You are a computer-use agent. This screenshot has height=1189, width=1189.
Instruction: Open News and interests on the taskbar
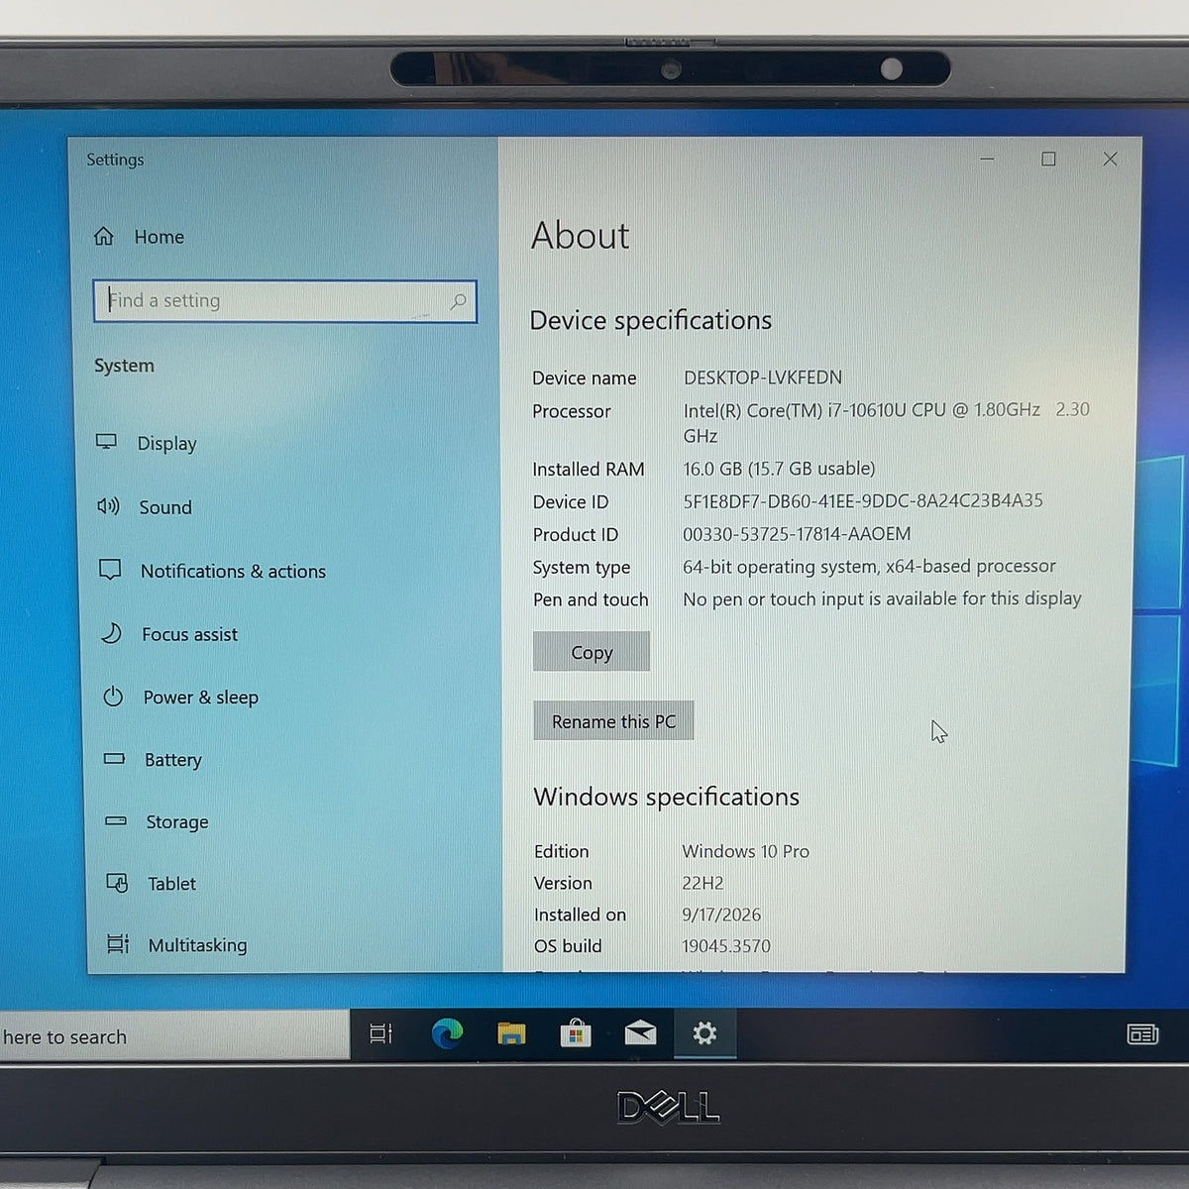click(x=1142, y=1035)
